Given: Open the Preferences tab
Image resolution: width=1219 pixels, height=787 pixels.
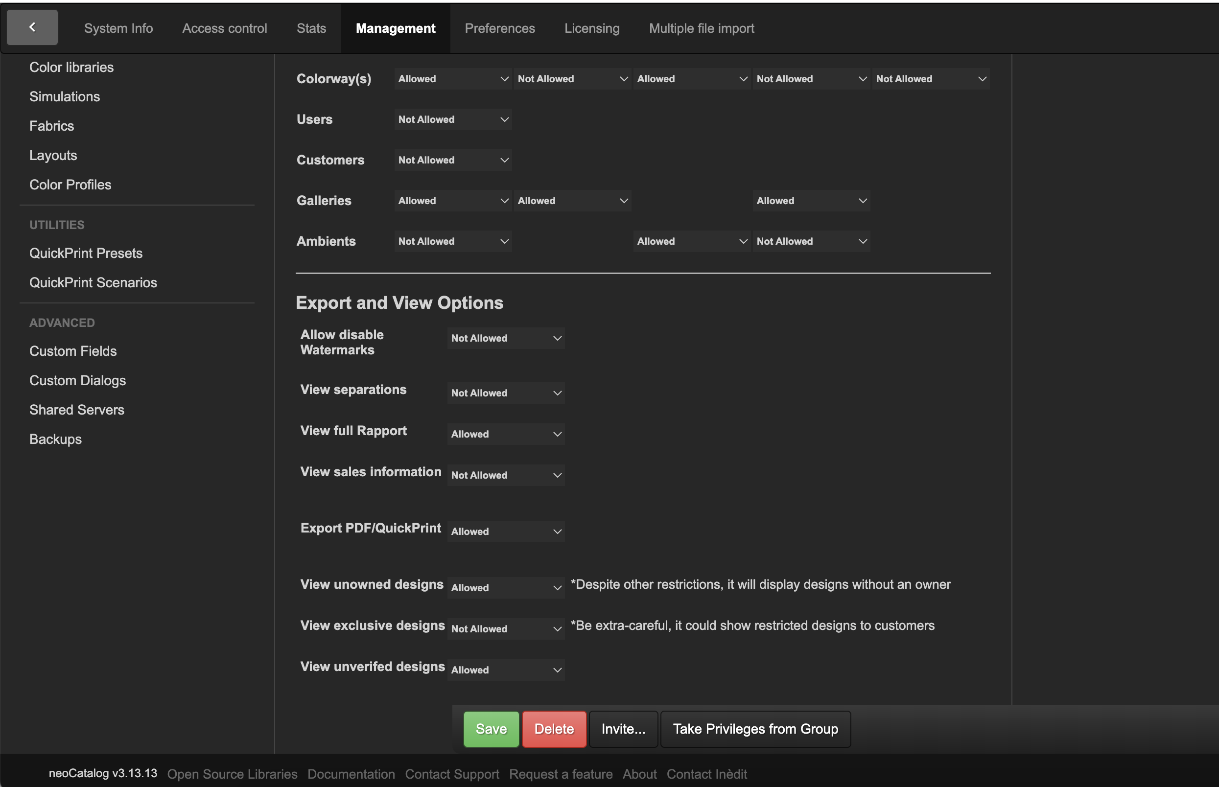Looking at the screenshot, I should 499,28.
